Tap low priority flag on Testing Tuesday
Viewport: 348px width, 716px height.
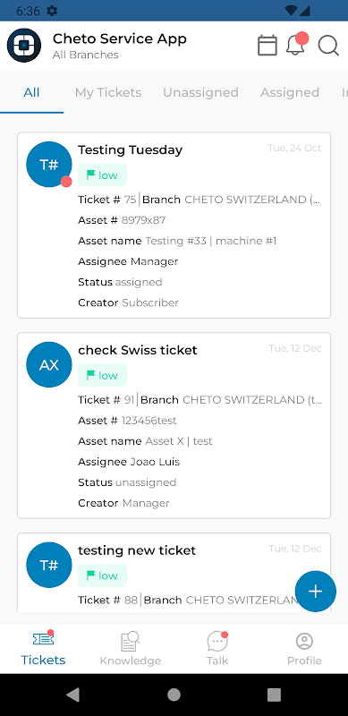(102, 175)
